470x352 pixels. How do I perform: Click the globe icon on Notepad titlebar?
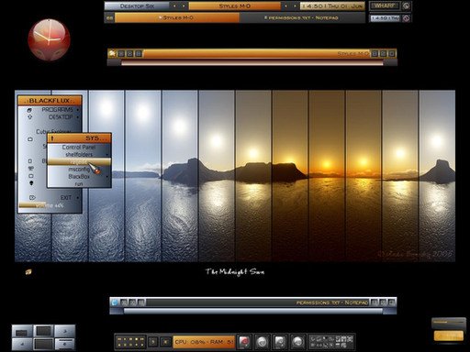coord(115,302)
